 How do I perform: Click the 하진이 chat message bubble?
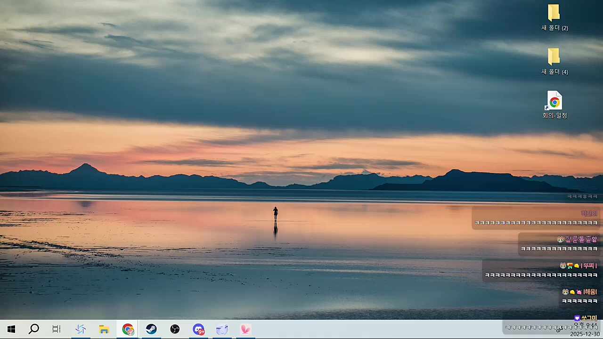coord(536,218)
